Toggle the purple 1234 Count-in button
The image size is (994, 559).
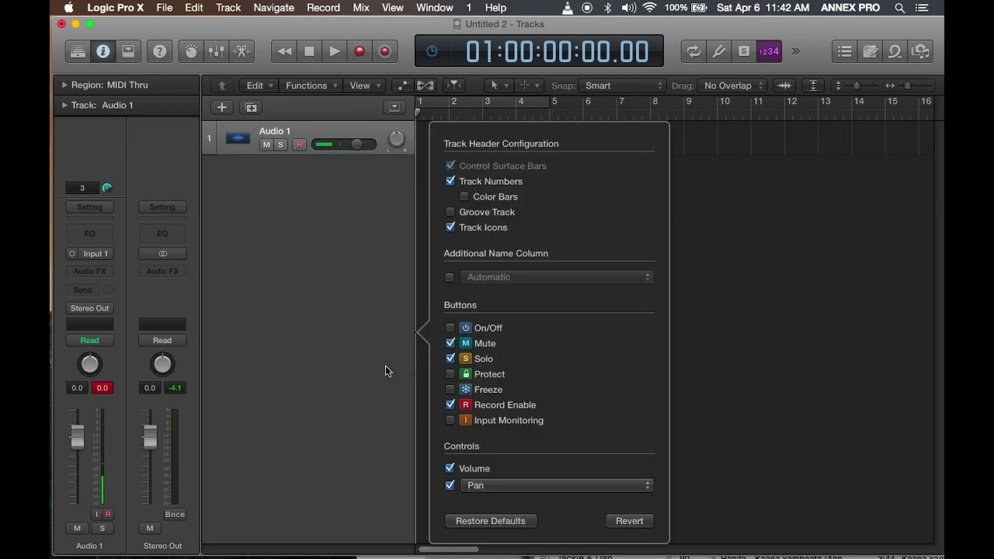(769, 52)
